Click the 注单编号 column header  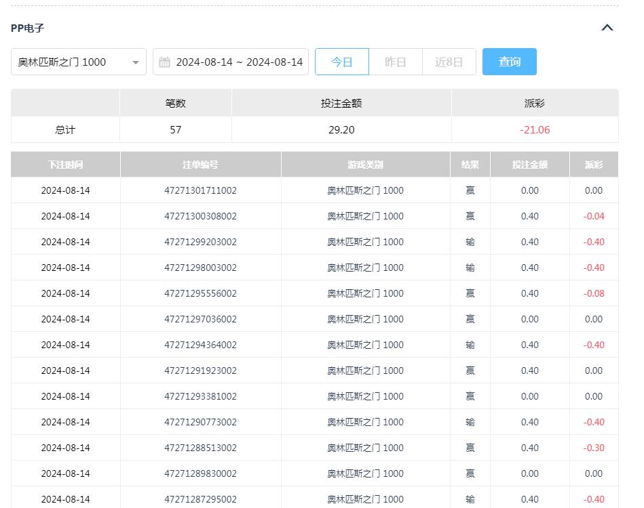coord(201,164)
